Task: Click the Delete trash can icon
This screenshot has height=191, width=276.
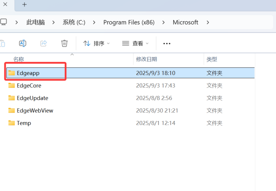Action: click(x=64, y=43)
